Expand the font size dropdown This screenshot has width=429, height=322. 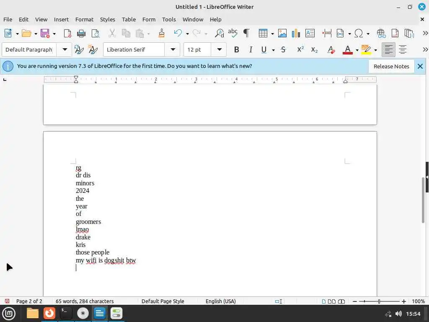coord(220,49)
